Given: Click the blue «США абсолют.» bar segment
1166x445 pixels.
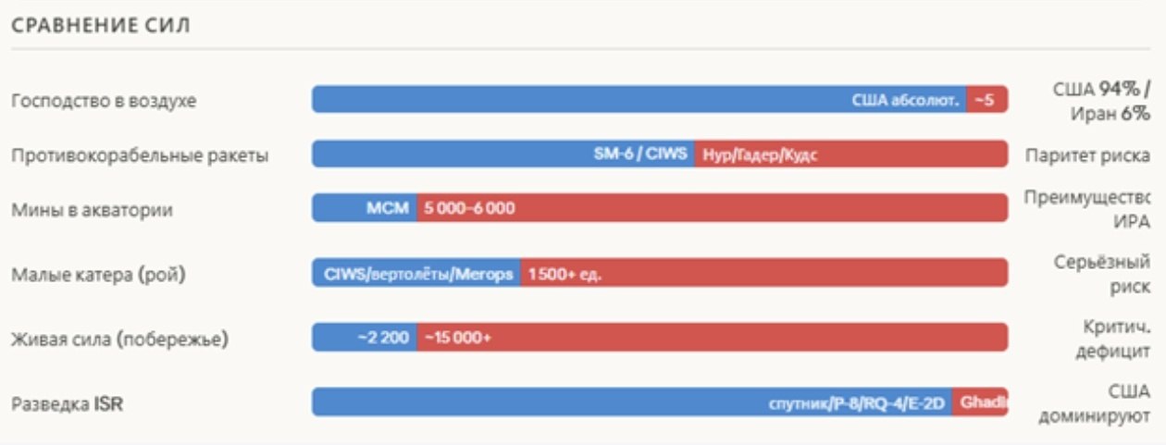Looking at the screenshot, I should point(639,100).
